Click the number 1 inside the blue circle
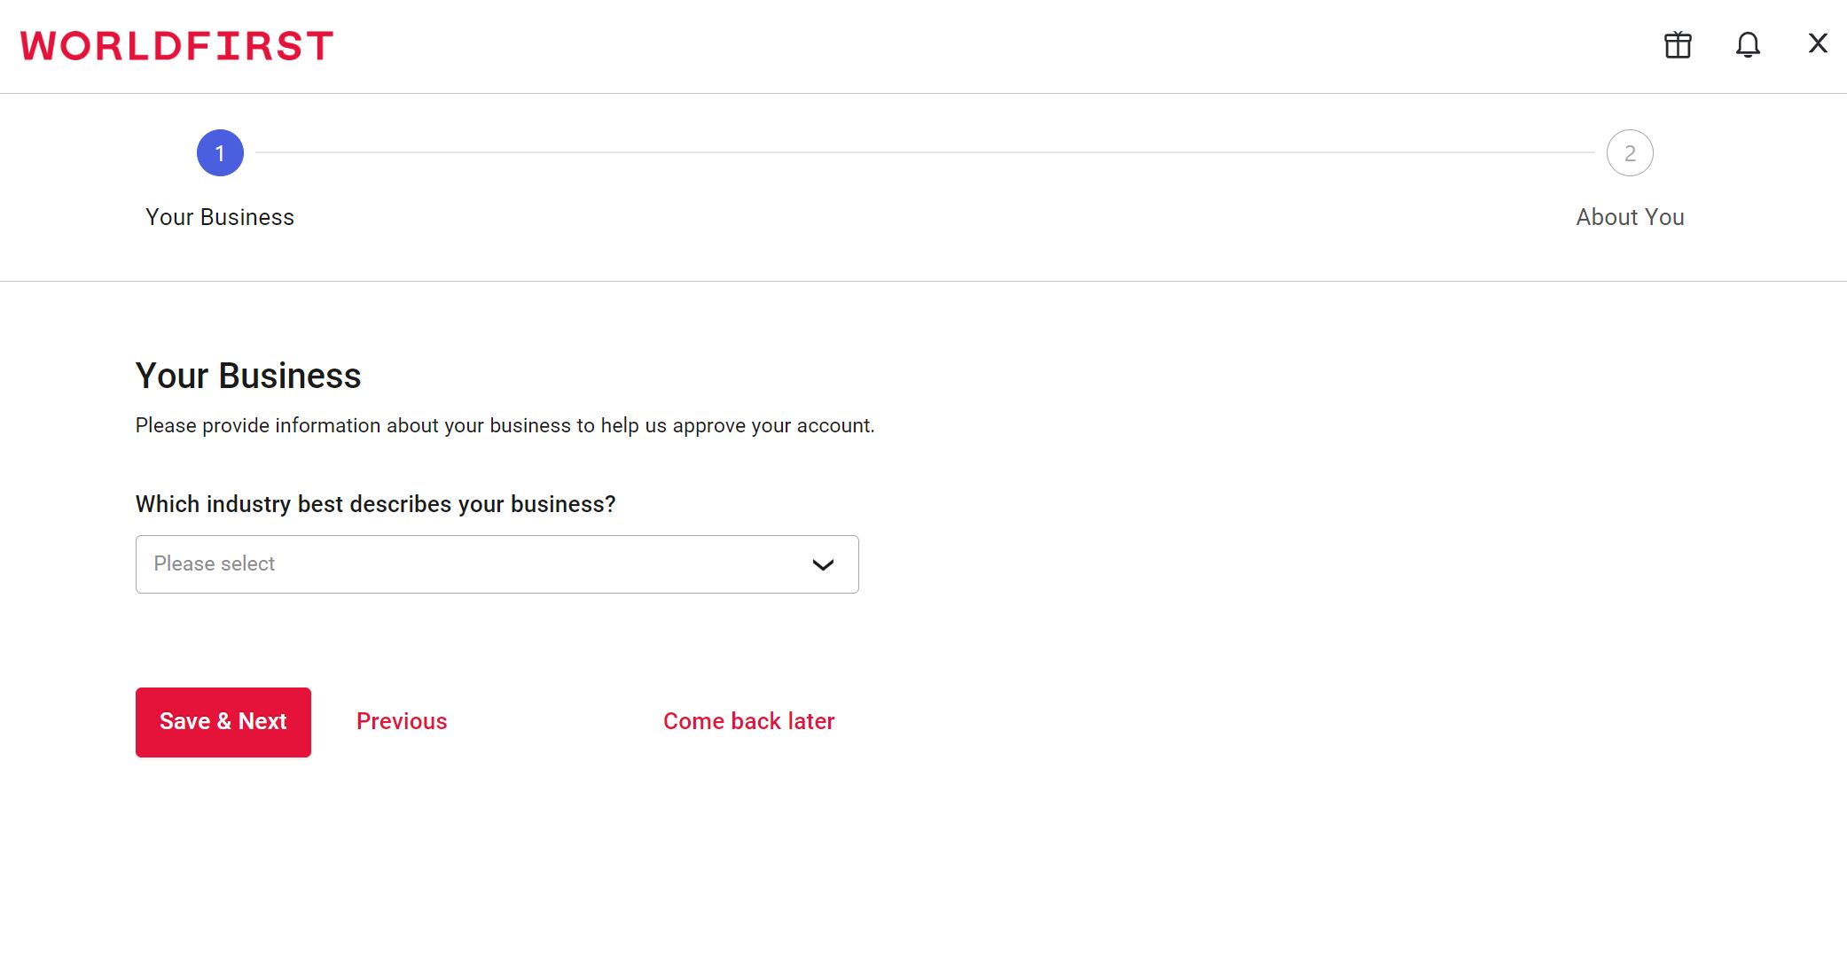 [x=220, y=153]
